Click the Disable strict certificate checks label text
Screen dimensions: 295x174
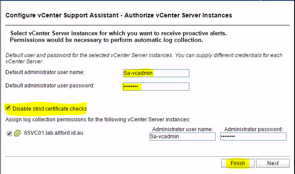click(x=50, y=109)
